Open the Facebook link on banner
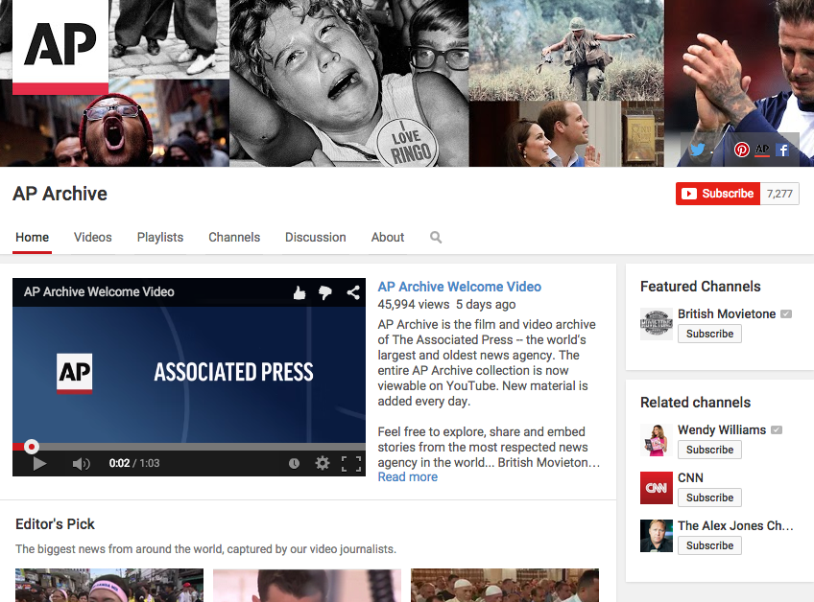Viewport: 814px width, 602px height. [783, 150]
